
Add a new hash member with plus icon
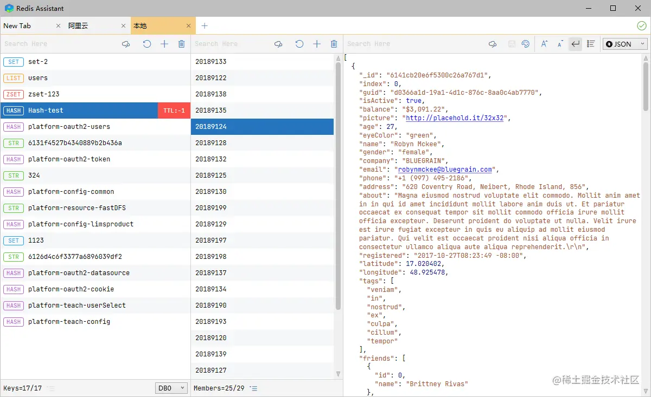tap(317, 44)
